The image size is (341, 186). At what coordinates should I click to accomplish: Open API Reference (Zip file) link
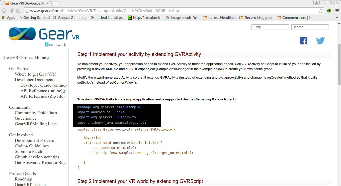point(42,96)
